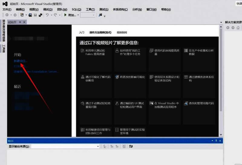Screen dimensions: 242x165
Task: Open the 附加 debug target dropdown arrow
Action: (x=78, y=15)
